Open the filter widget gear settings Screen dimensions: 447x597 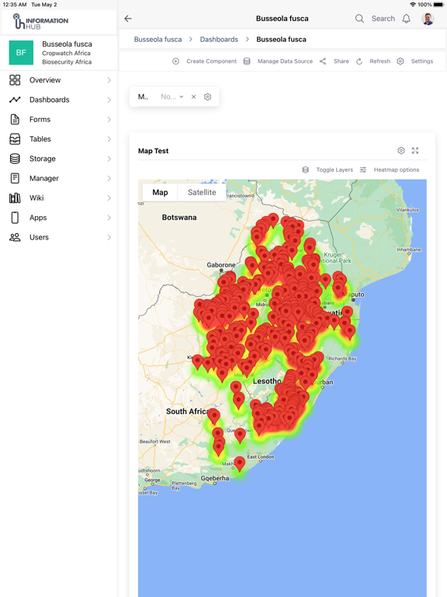207,96
